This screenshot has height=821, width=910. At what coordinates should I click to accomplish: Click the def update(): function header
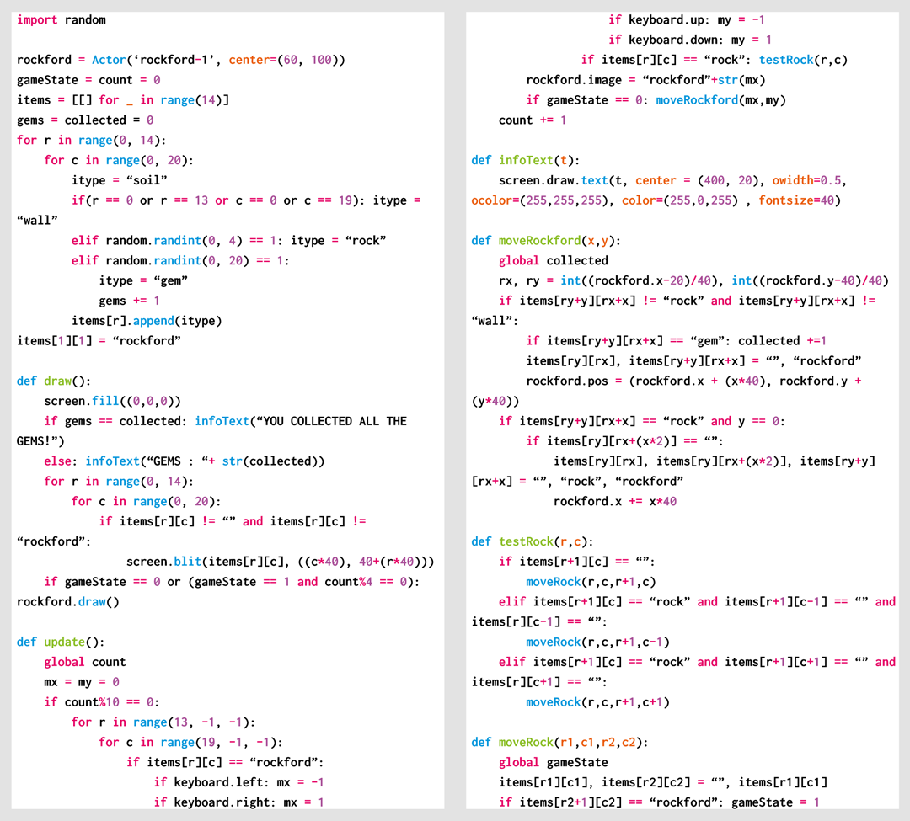point(59,641)
